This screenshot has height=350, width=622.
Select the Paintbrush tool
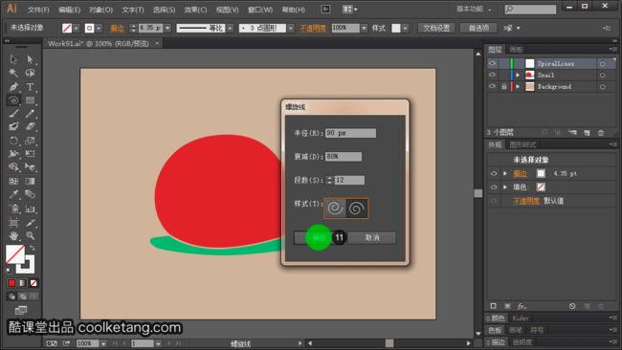coord(13,114)
